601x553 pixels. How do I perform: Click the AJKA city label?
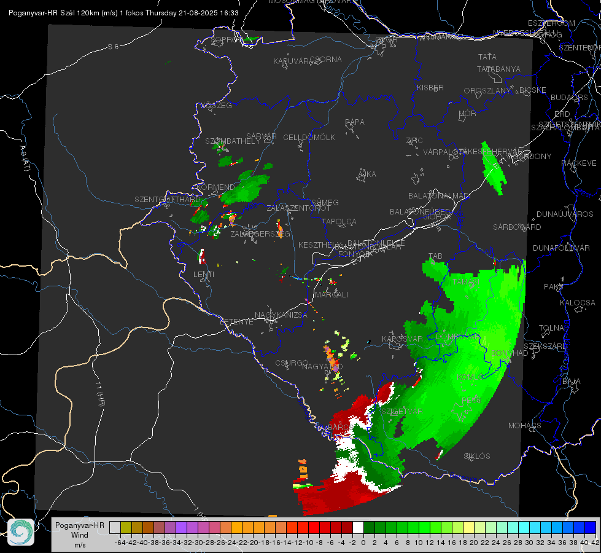point(367,175)
